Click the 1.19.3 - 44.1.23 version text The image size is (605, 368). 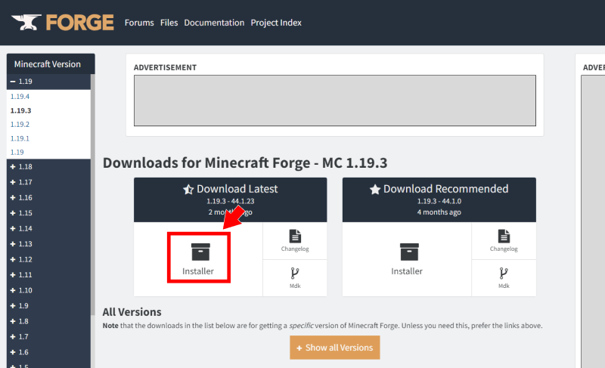click(x=231, y=201)
